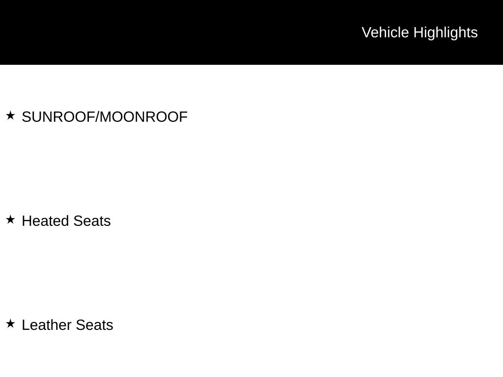Viewport: 503px width, 377px height.
Task: Click the star bullet beside Heated Seats
Action: [10, 219]
